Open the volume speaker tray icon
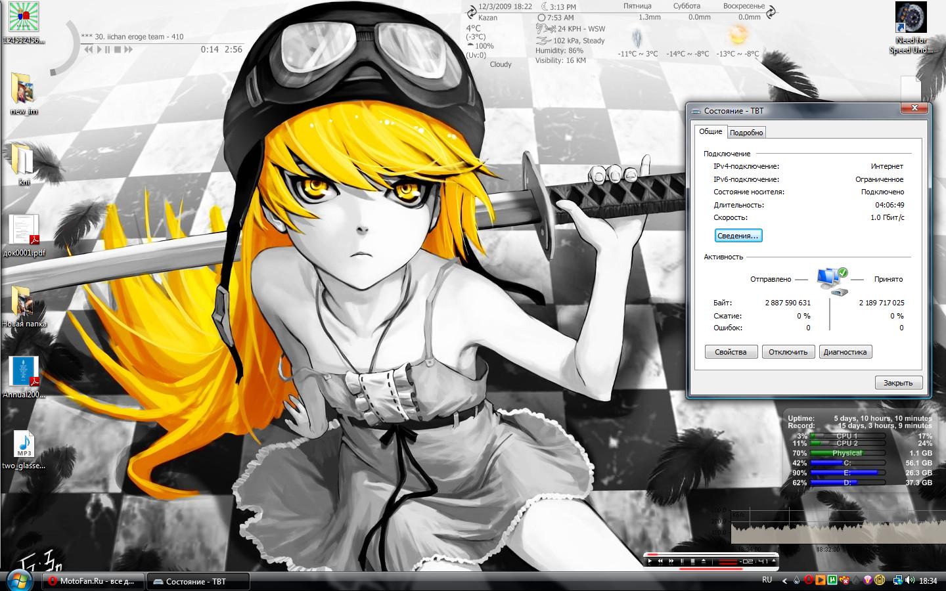This screenshot has height=591, width=946. [910, 580]
